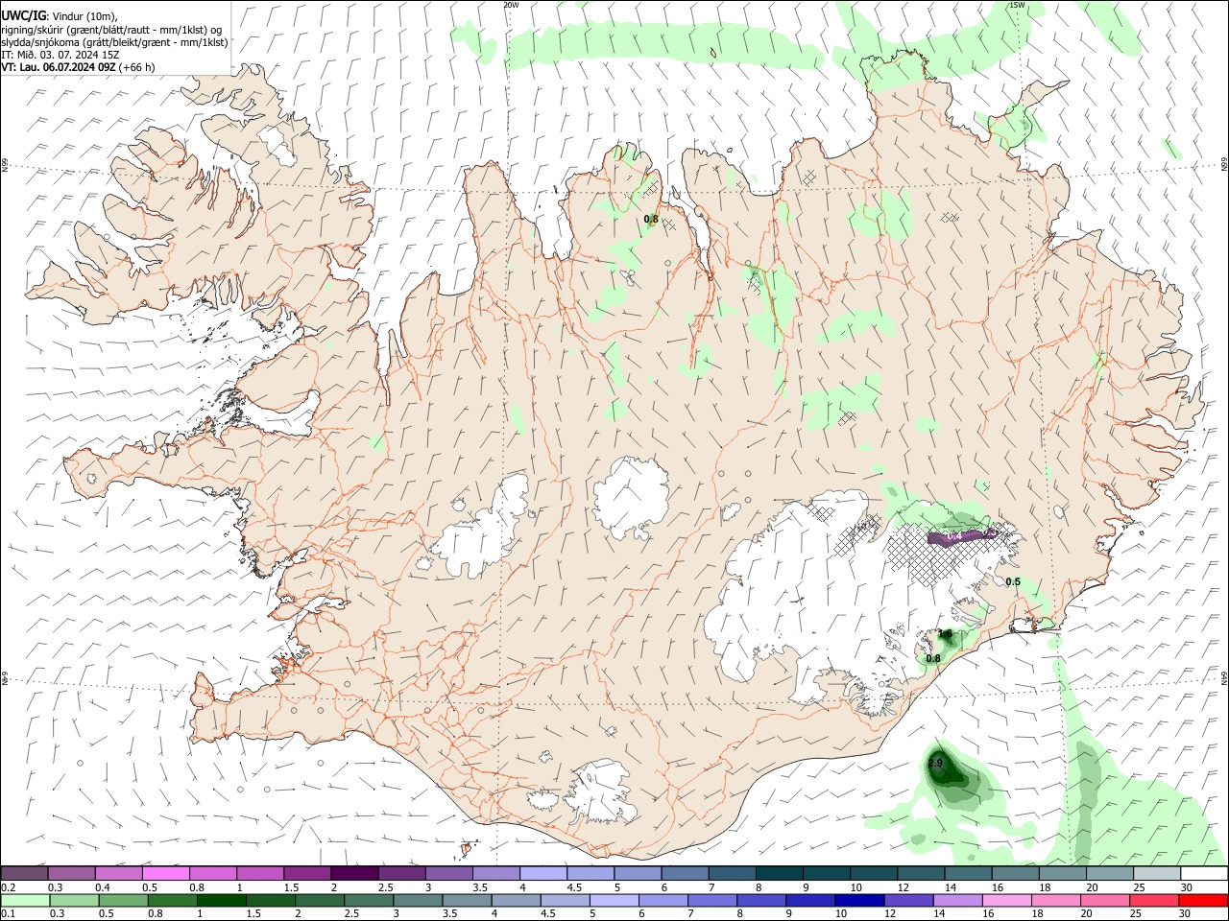Click the 'VT: Lau. 06.07.2024 09Z (+66 h)' line
Viewport: 1229px width, 921px height.
click(78, 67)
